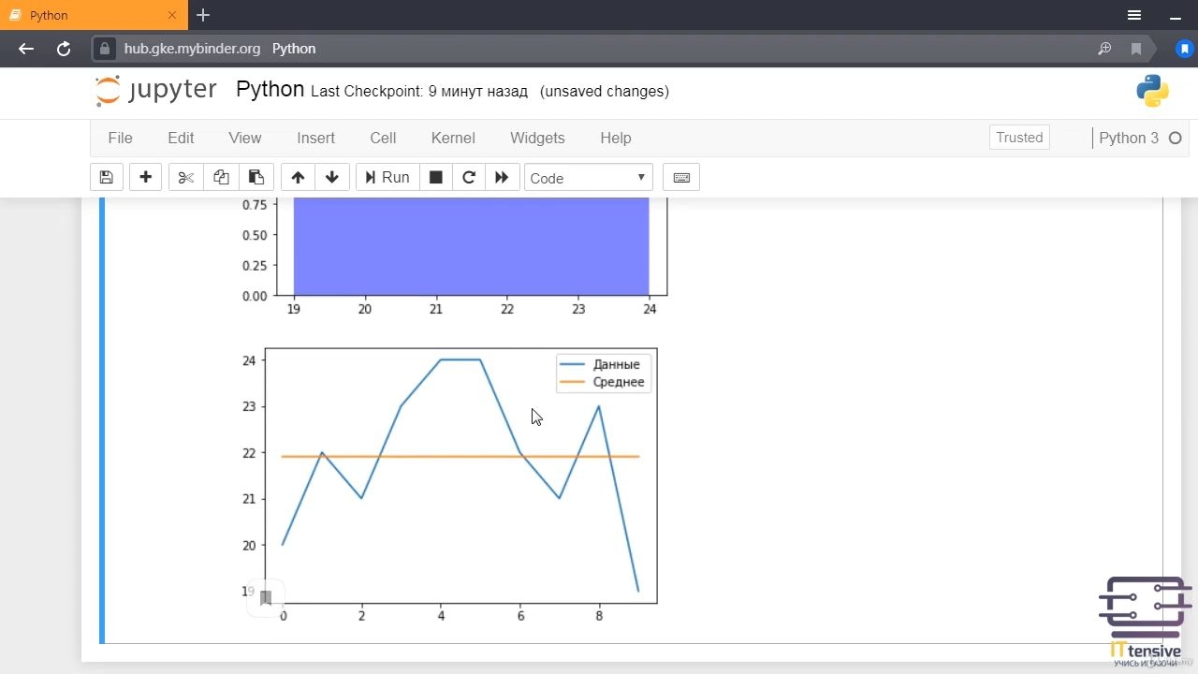Restart the kernel icon

pyautogui.click(x=469, y=177)
